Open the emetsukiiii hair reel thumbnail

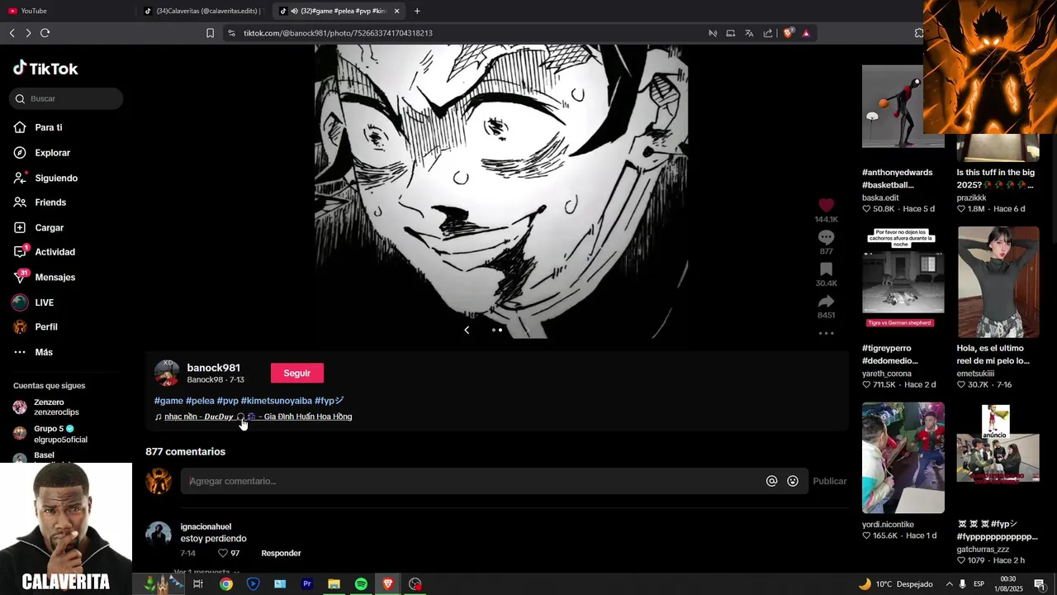pyautogui.click(x=998, y=282)
